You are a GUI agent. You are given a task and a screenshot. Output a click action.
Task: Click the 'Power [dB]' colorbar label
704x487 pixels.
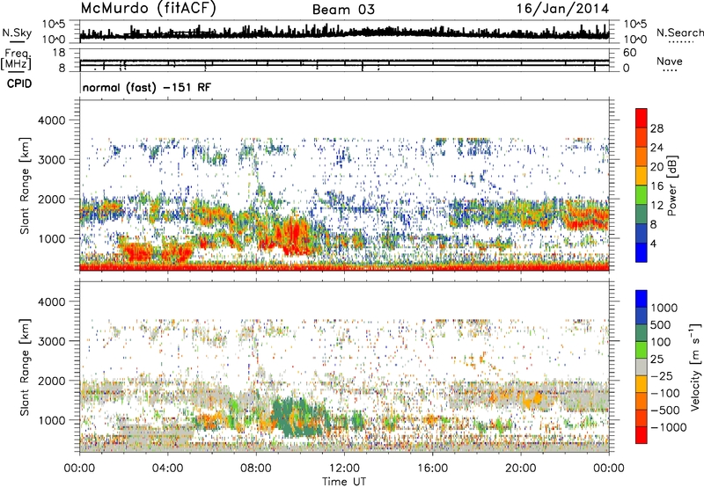click(x=672, y=185)
